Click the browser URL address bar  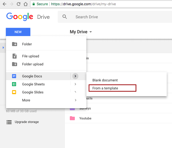(101, 4)
